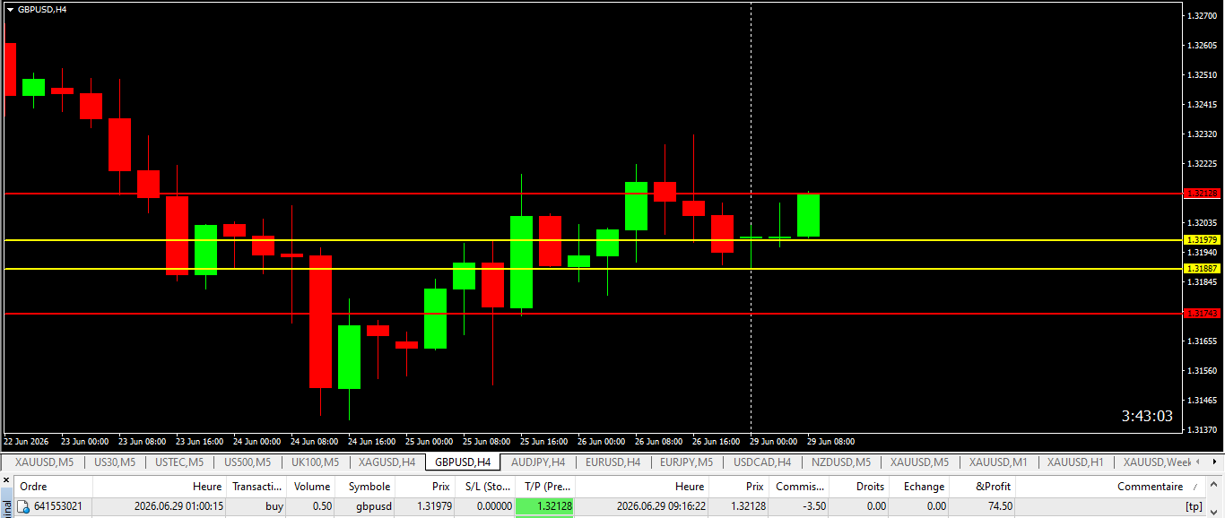The width and height of the screenshot is (1225, 518).
Task: Open the AUDJPY,H4 chart tab
Action: [x=538, y=462]
